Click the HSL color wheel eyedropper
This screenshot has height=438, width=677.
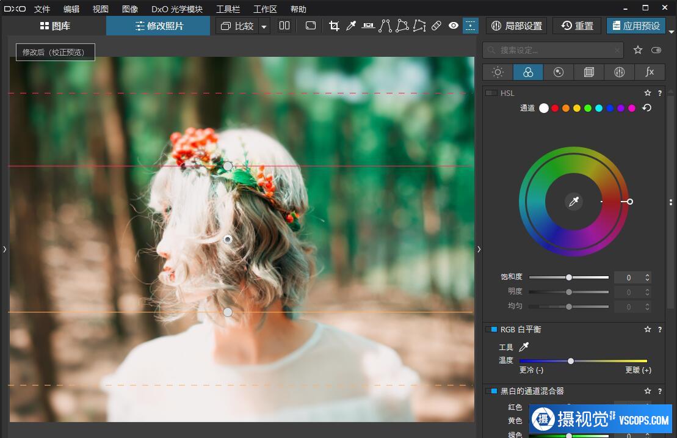573,202
